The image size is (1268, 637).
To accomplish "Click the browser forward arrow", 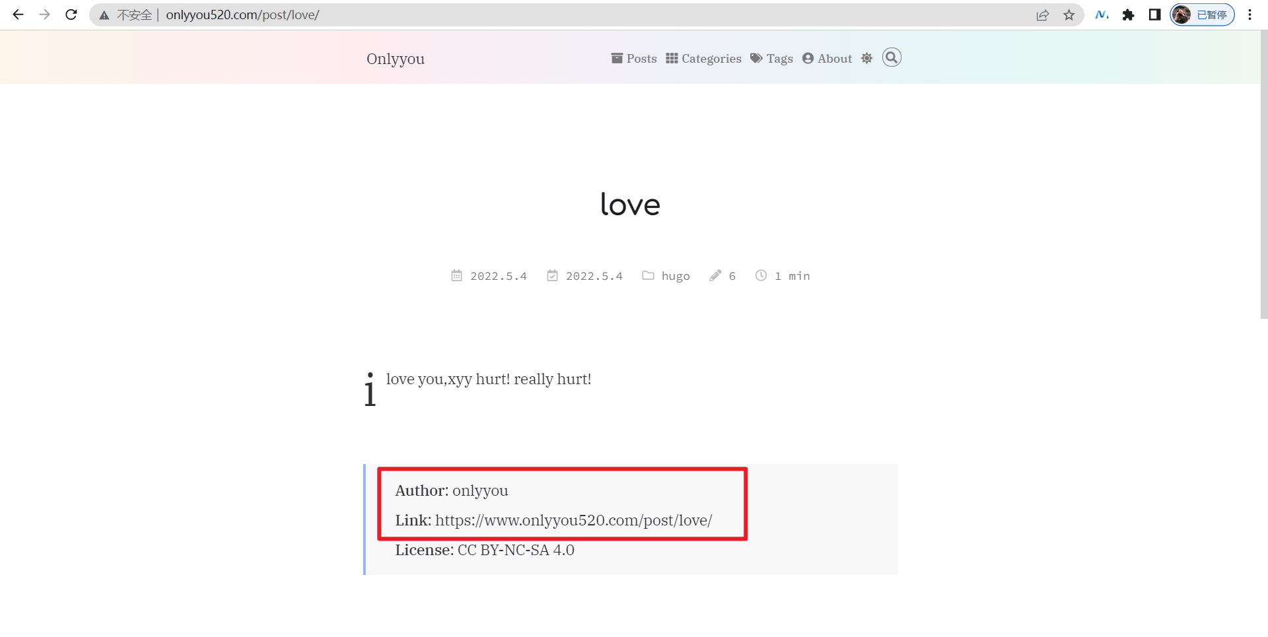I will pyautogui.click(x=44, y=15).
